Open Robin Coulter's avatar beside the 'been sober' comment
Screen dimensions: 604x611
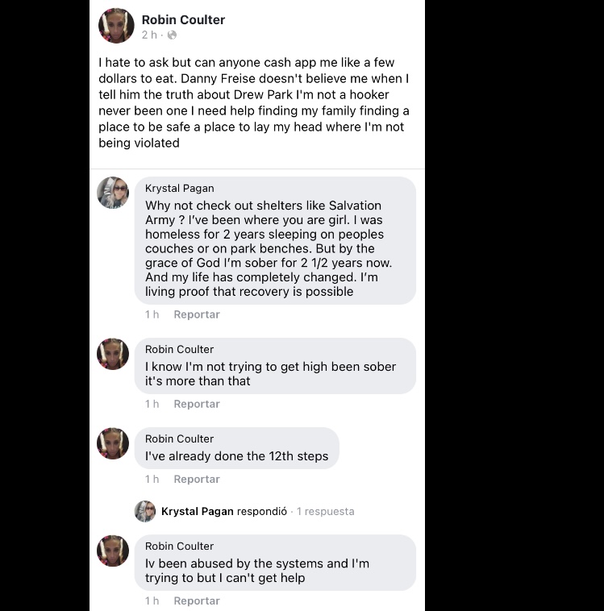click(x=113, y=354)
